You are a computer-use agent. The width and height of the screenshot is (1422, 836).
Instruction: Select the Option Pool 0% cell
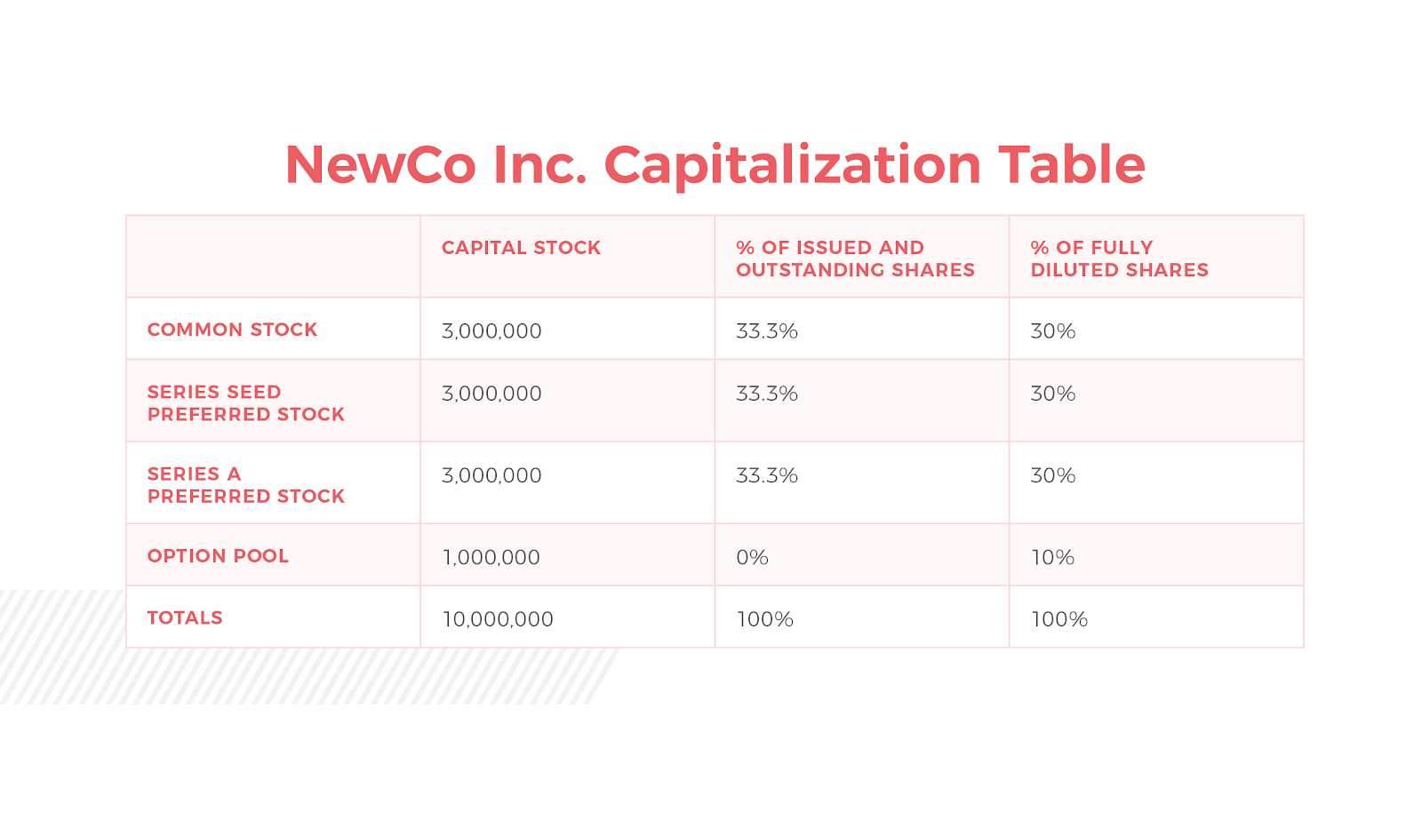[752, 558]
